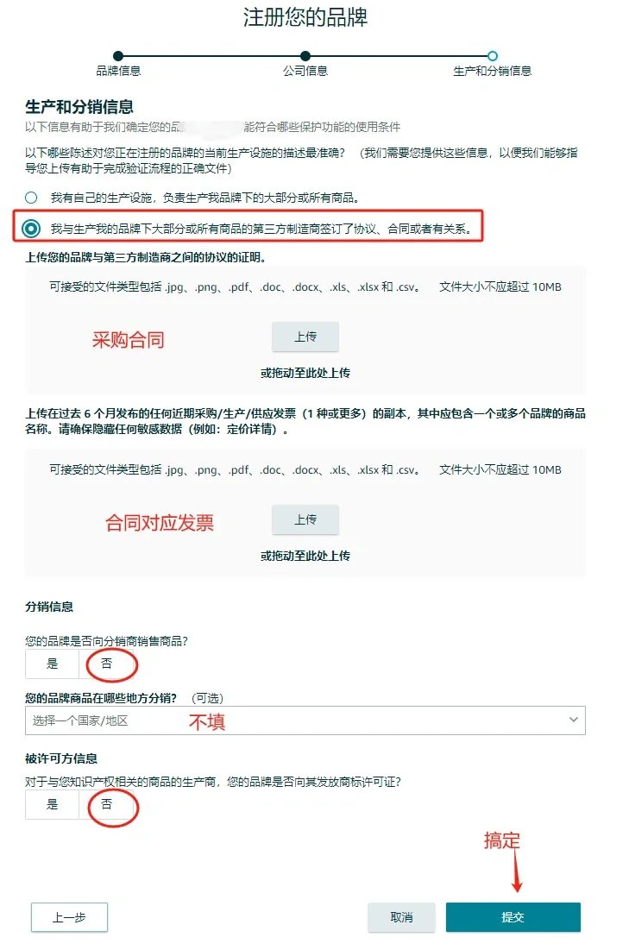Image resolution: width=629 pixels, height=950 pixels.
Task: Click the 生产和分销信息 step circle
Action: [x=493, y=56]
